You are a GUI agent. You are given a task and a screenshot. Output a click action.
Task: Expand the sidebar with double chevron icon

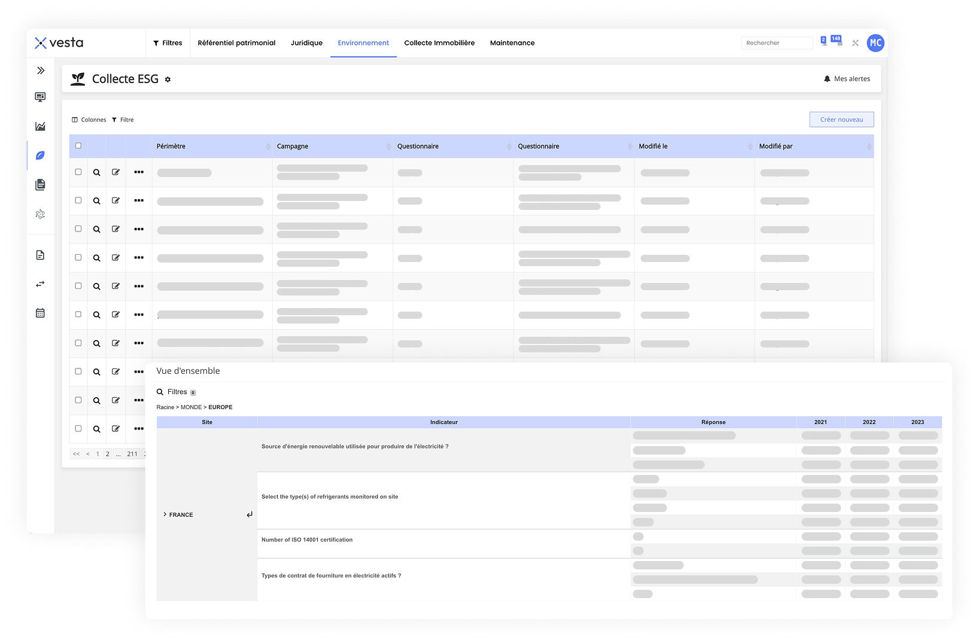tap(41, 71)
